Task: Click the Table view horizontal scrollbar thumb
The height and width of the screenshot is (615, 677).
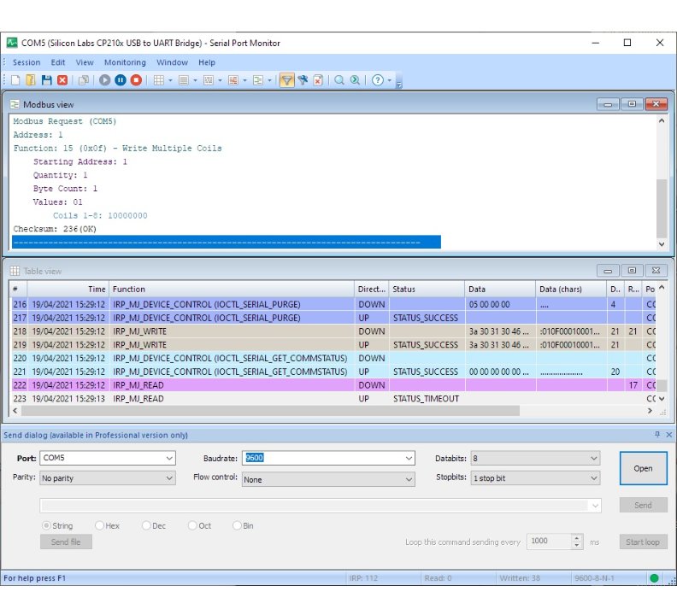Action: [x=271, y=411]
